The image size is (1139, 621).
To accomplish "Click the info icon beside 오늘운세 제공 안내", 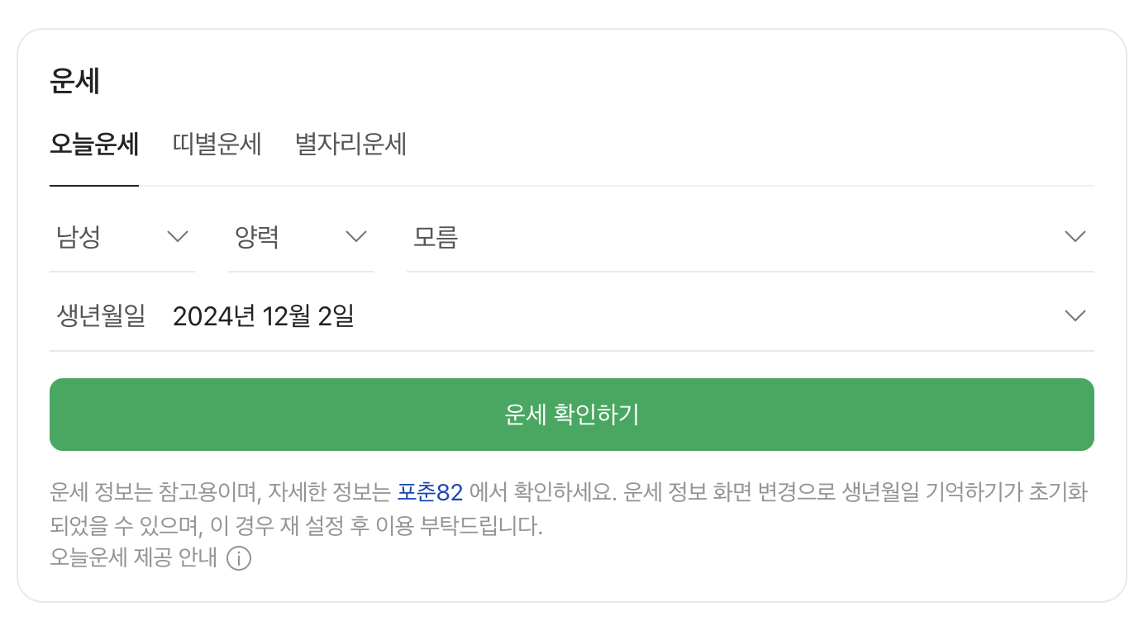I will (239, 559).
